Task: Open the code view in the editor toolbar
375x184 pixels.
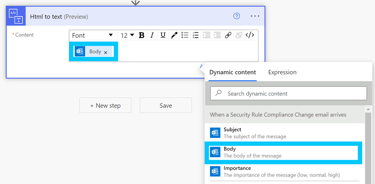Action: [x=250, y=35]
